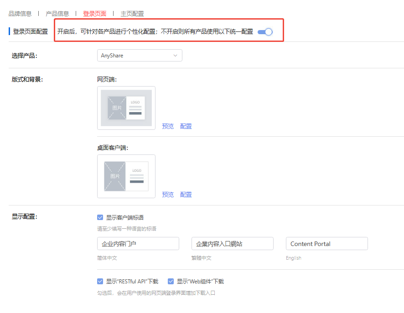The width and height of the screenshot is (404, 313).
Task: Click the 登录页面配置 section heading
Action: pos(30,32)
